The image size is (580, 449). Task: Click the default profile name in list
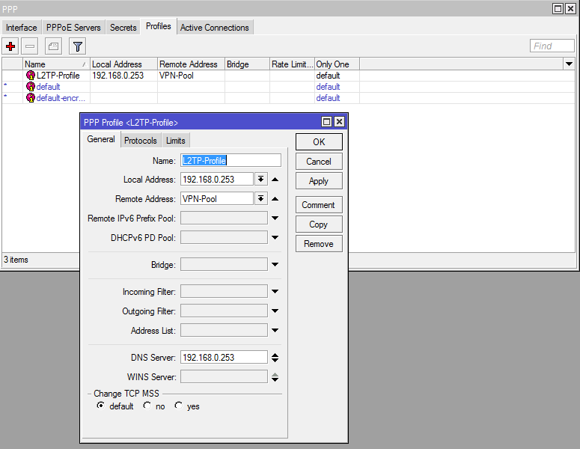point(48,87)
